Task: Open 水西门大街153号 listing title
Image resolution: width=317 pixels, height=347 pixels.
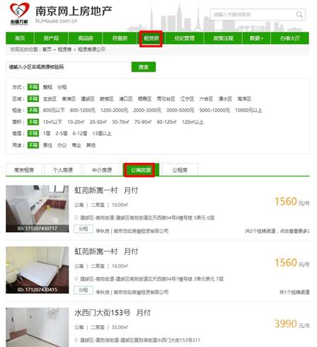Action: tap(113, 313)
